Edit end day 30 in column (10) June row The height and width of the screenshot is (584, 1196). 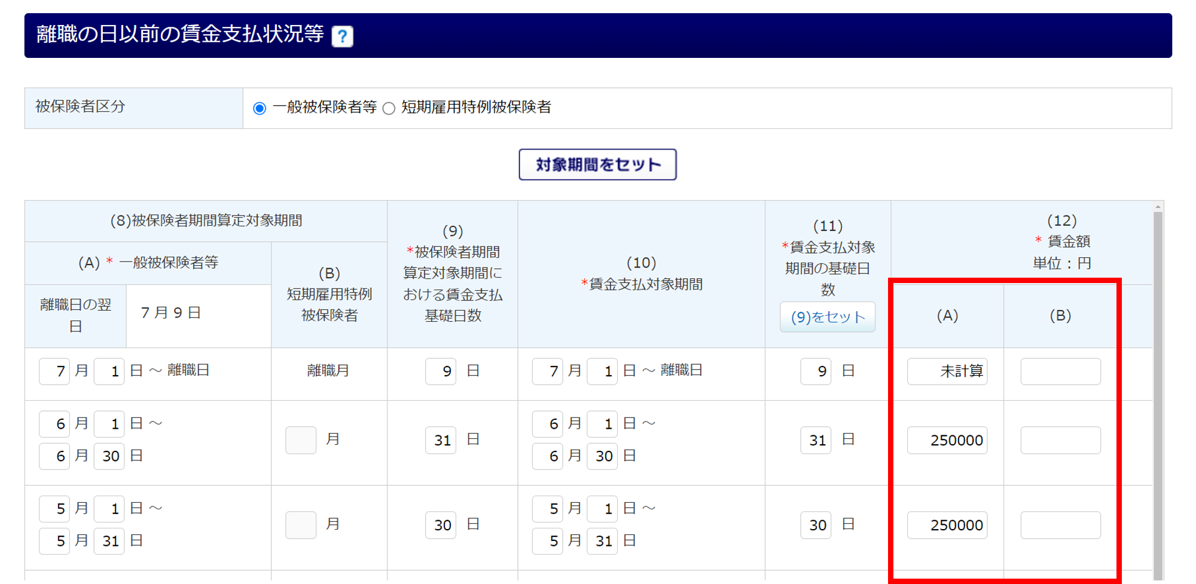click(602, 456)
